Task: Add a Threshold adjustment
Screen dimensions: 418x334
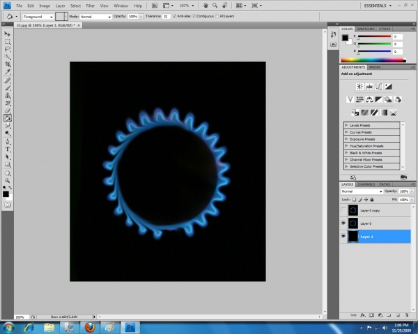Action: 374,113
